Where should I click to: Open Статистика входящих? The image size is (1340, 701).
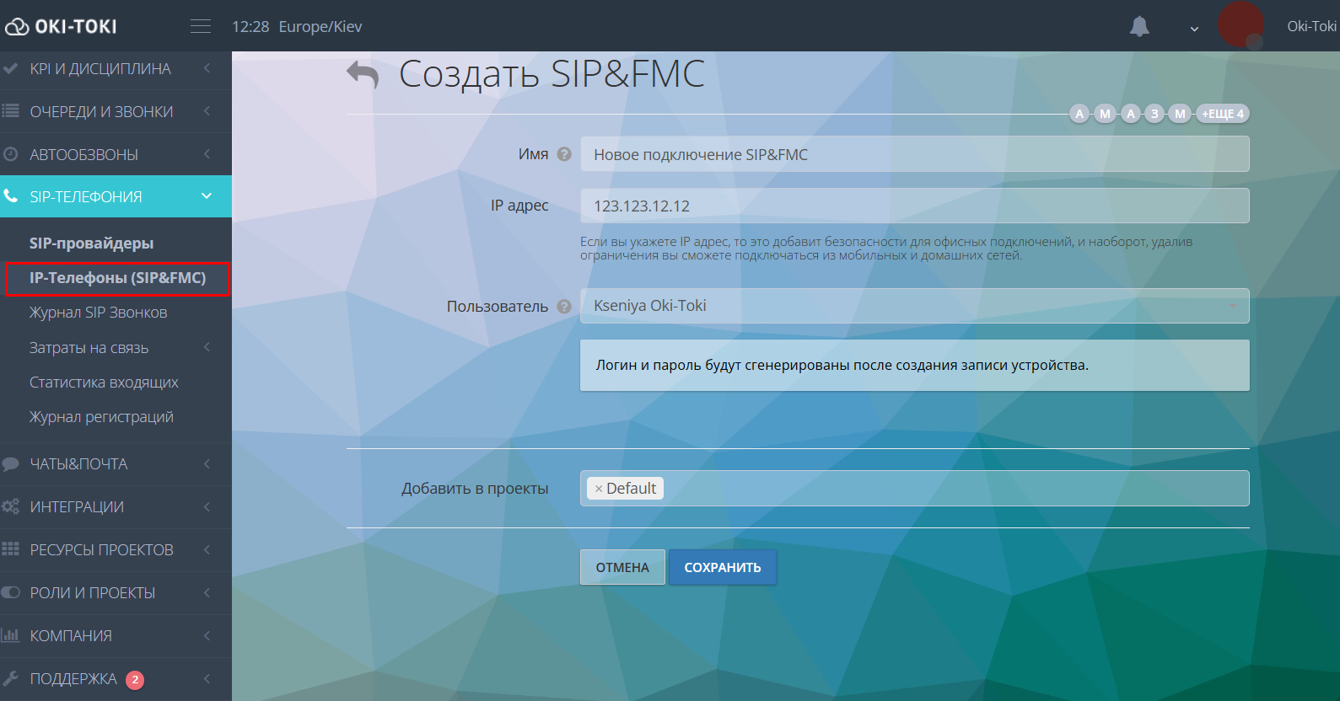pyautogui.click(x=104, y=383)
